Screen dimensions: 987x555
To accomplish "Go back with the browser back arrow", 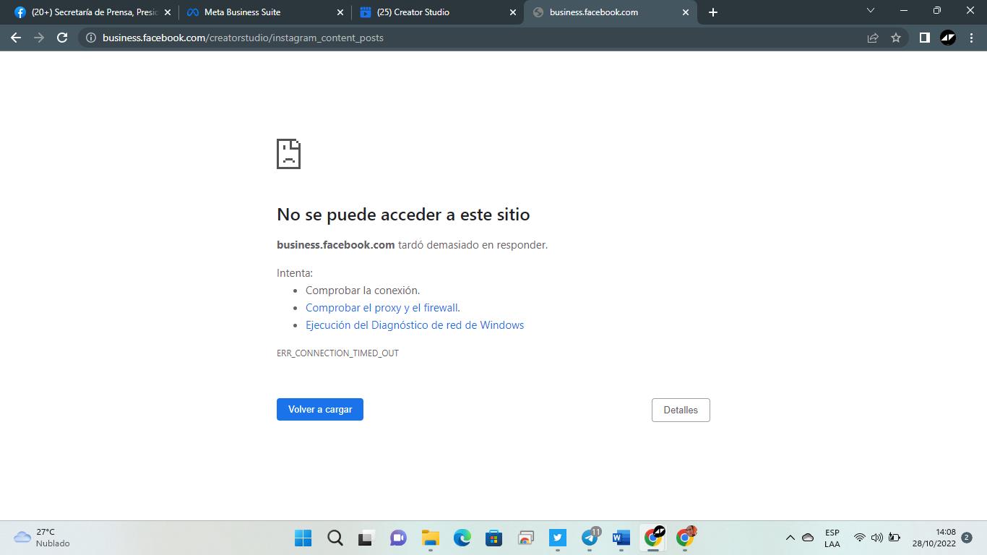I will (16, 38).
